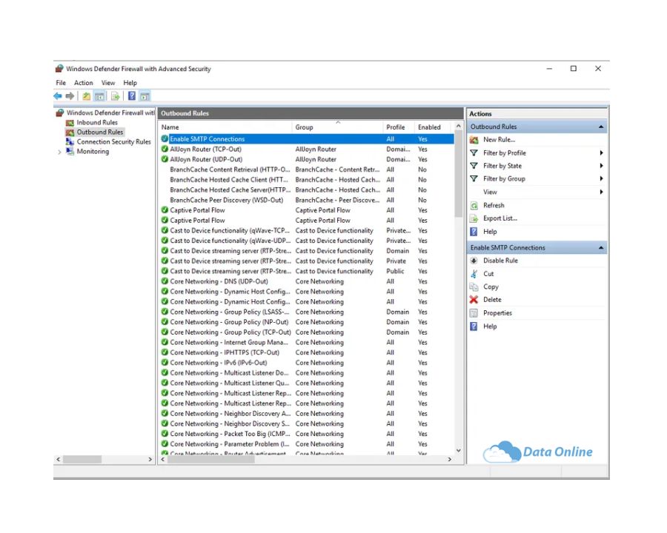
Task: Open the Filter by State submenu arrow
Action: (601, 166)
